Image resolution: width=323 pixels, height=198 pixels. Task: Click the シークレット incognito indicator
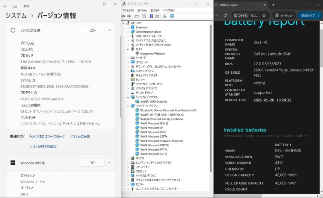(x=284, y=16)
